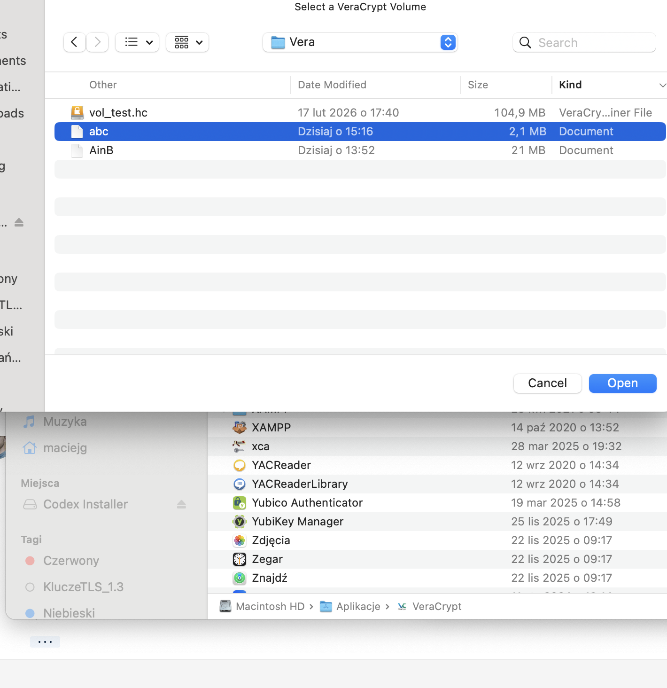The width and height of the screenshot is (667, 688).
Task: Go to Aplikacje in the path bar
Action: pos(350,607)
